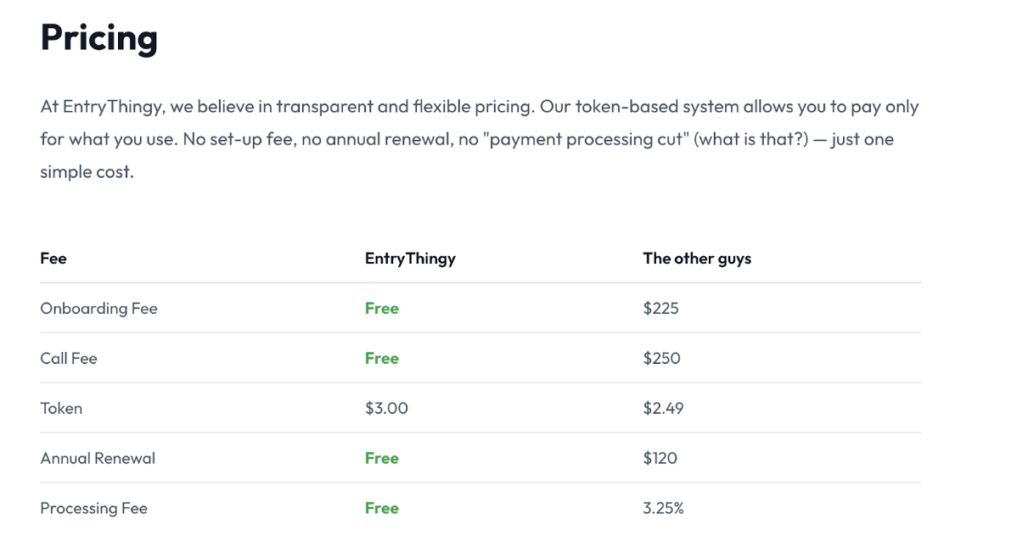Screen dimensions: 1017x541
Task: Select the Free value for Call Fee
Action: 382,359
